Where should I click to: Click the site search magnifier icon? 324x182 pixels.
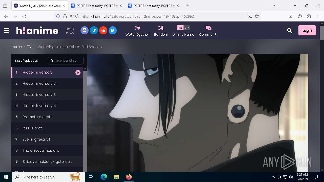tap(290, 31)
